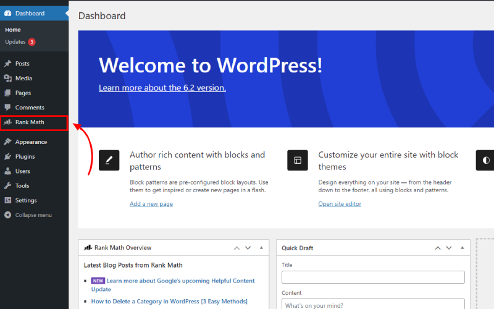Follow Learn more about the 6.2 version link
This screenshot has width=494, height=309.
[162, 88]
